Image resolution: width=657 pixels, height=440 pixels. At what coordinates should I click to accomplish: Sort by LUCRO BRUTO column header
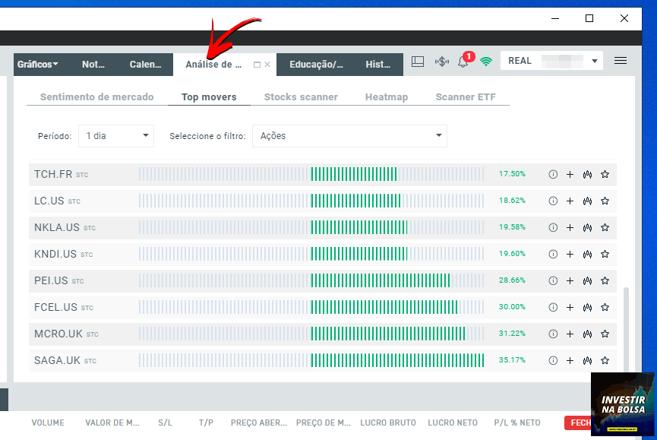pos(388,423)
